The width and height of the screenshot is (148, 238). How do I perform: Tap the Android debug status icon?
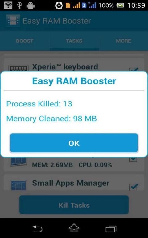[x=31, y=6]
